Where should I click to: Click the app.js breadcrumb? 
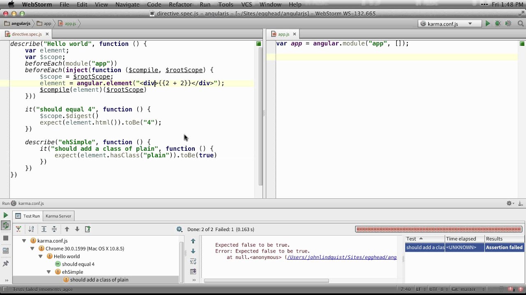point(67,23)
